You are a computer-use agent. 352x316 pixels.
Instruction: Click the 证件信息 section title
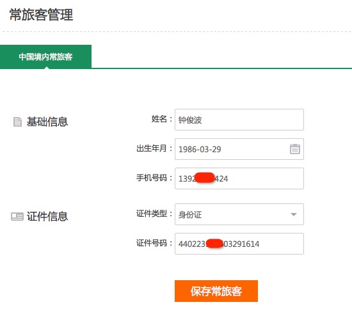pyautogui.click(x=47, y=217)
